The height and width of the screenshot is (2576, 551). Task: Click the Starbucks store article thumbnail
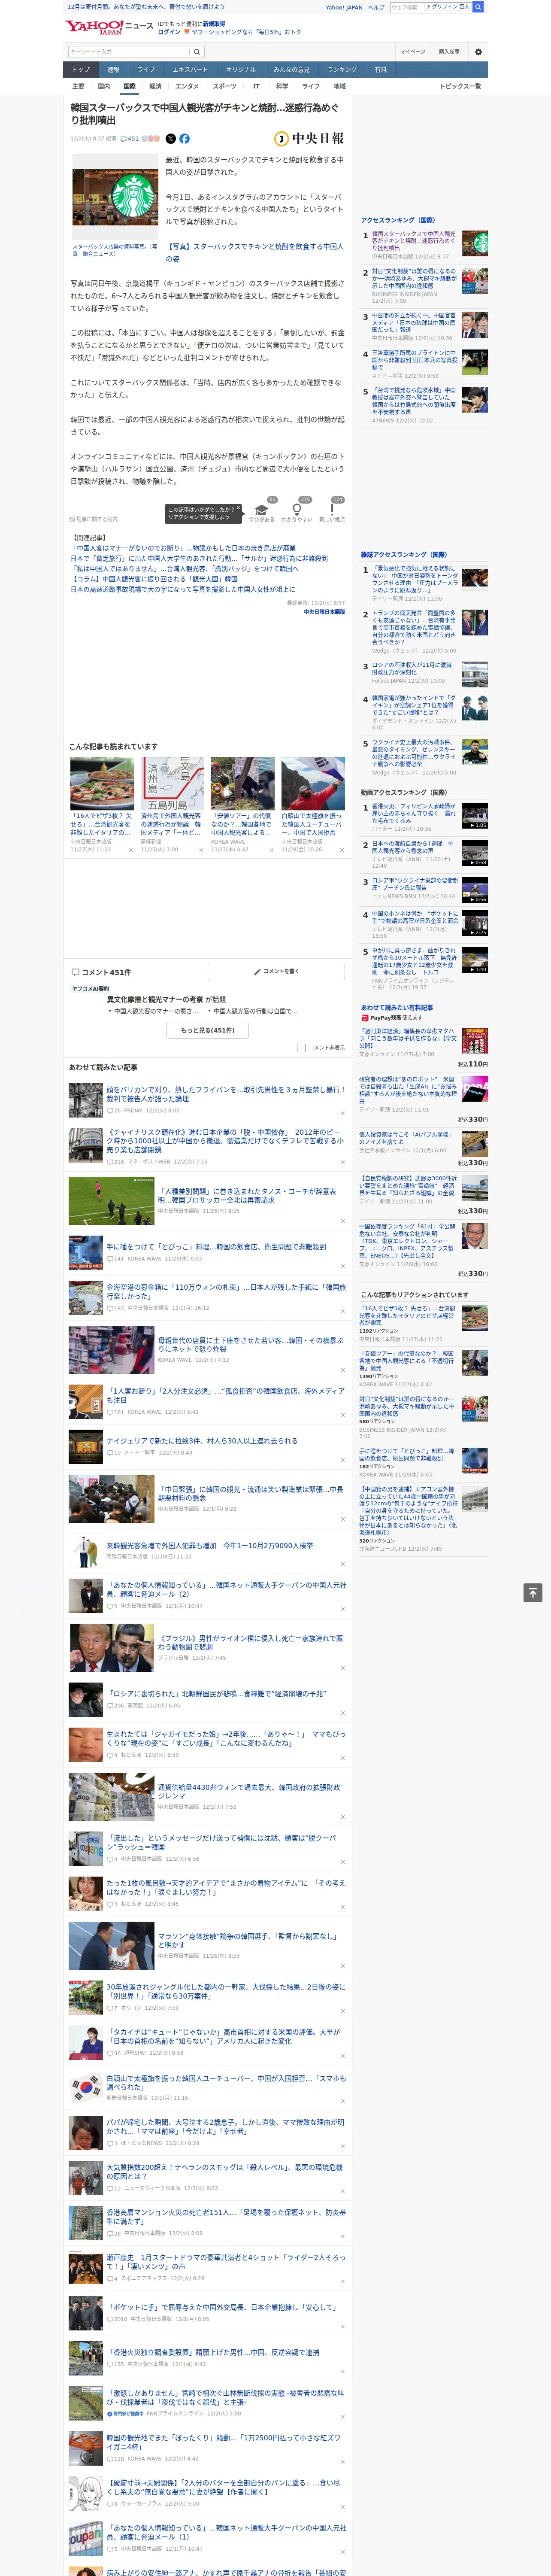[115, 198]
